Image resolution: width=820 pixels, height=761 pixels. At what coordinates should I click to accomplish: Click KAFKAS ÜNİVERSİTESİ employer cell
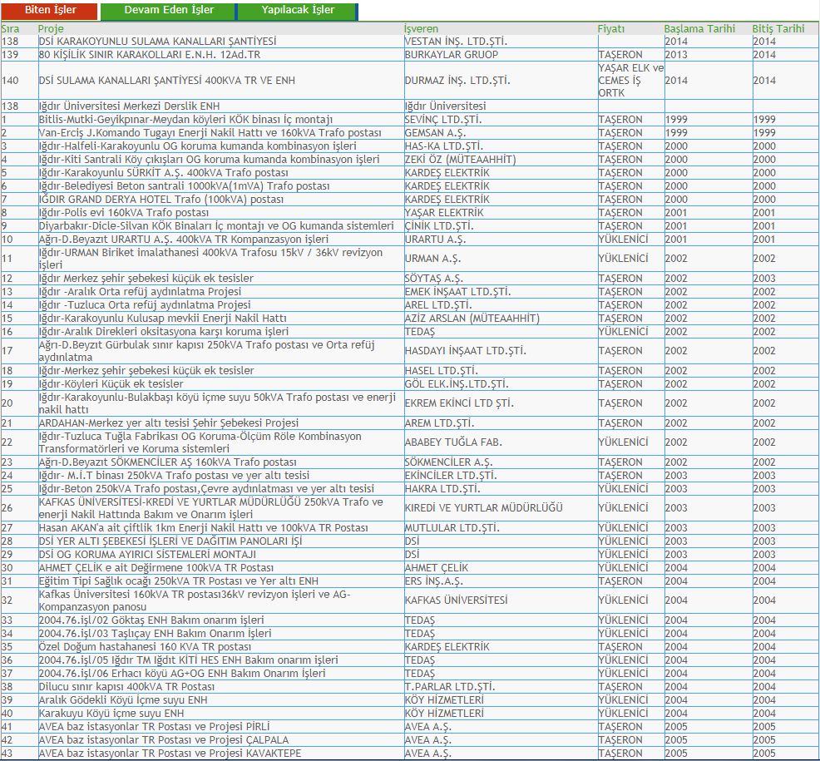coord(501,600)
